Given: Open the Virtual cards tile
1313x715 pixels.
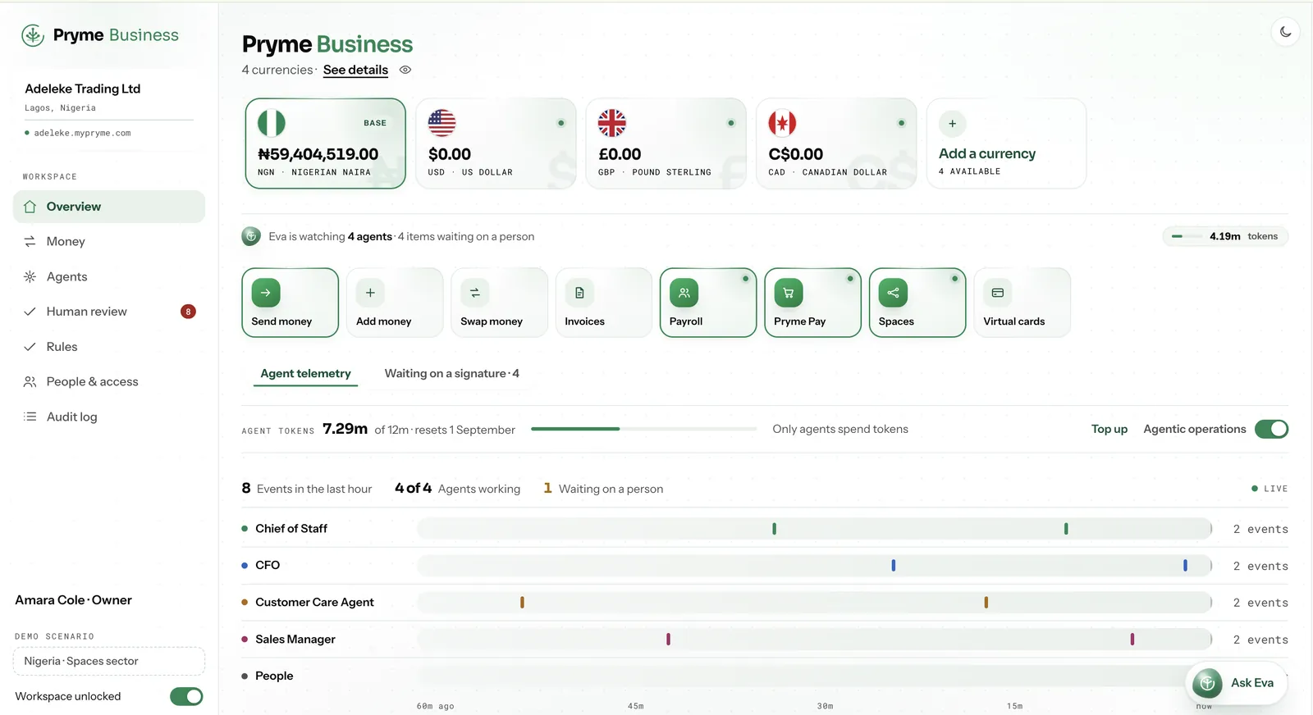Looking at the screenshot, I should (1022, 303).
